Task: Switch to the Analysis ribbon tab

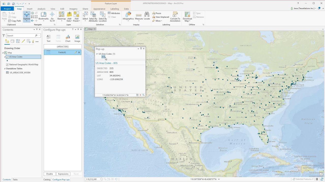Action: [x=41, y=9]
